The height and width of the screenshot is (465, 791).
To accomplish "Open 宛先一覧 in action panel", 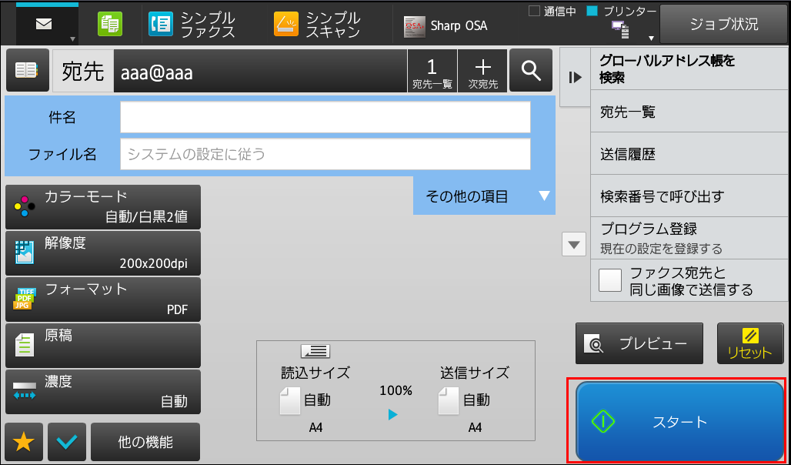I will click(x=689, y=112).
